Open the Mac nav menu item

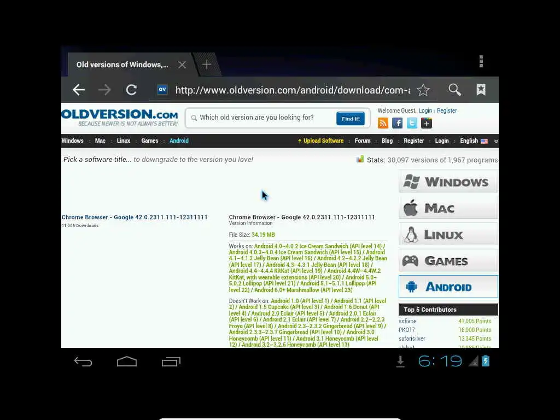pos(100,141)
